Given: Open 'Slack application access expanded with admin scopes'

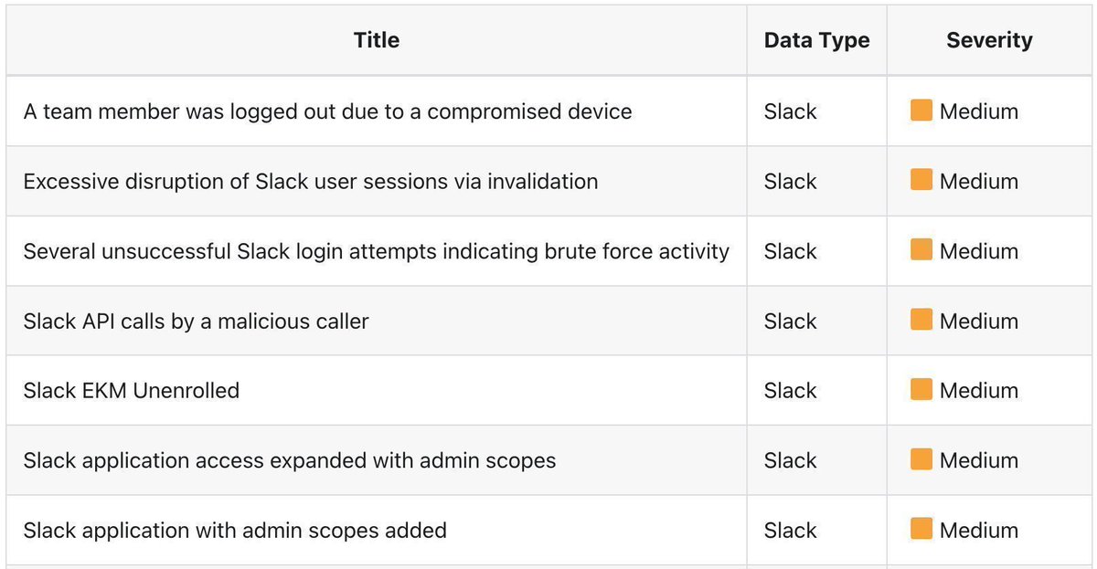Looking at the screenshot, I should click(x=290, y=460).
